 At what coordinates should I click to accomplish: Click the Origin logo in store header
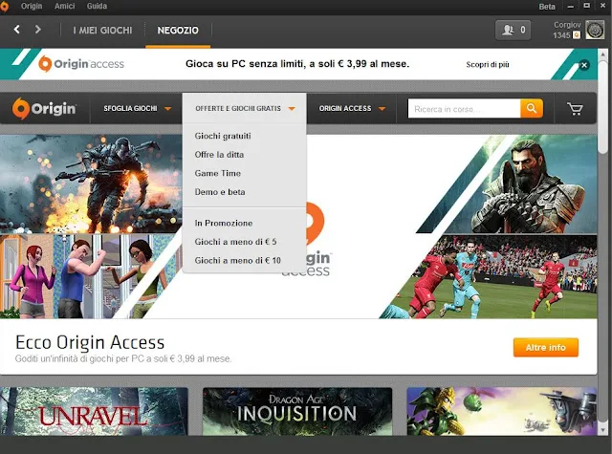43,109
